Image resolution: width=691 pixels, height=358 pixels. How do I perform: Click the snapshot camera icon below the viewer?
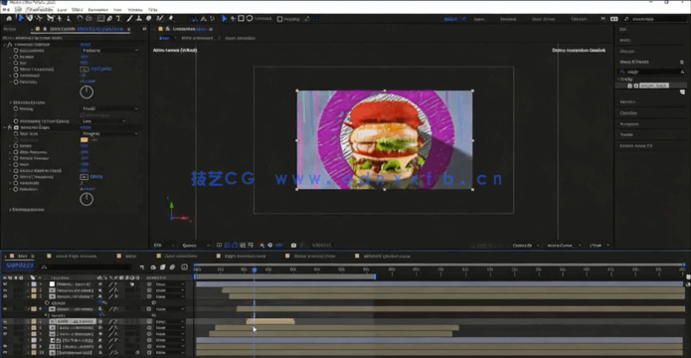tap(293, 246)
